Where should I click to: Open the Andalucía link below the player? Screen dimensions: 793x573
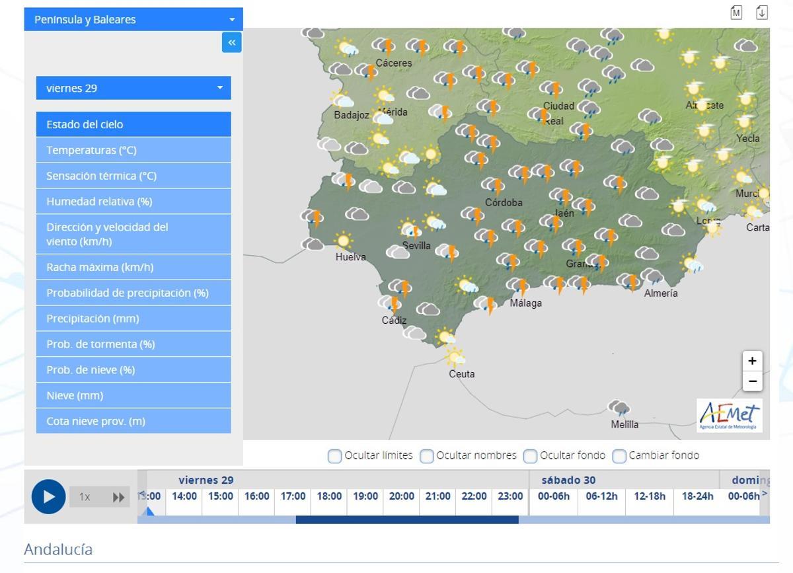tap(57, 549)
